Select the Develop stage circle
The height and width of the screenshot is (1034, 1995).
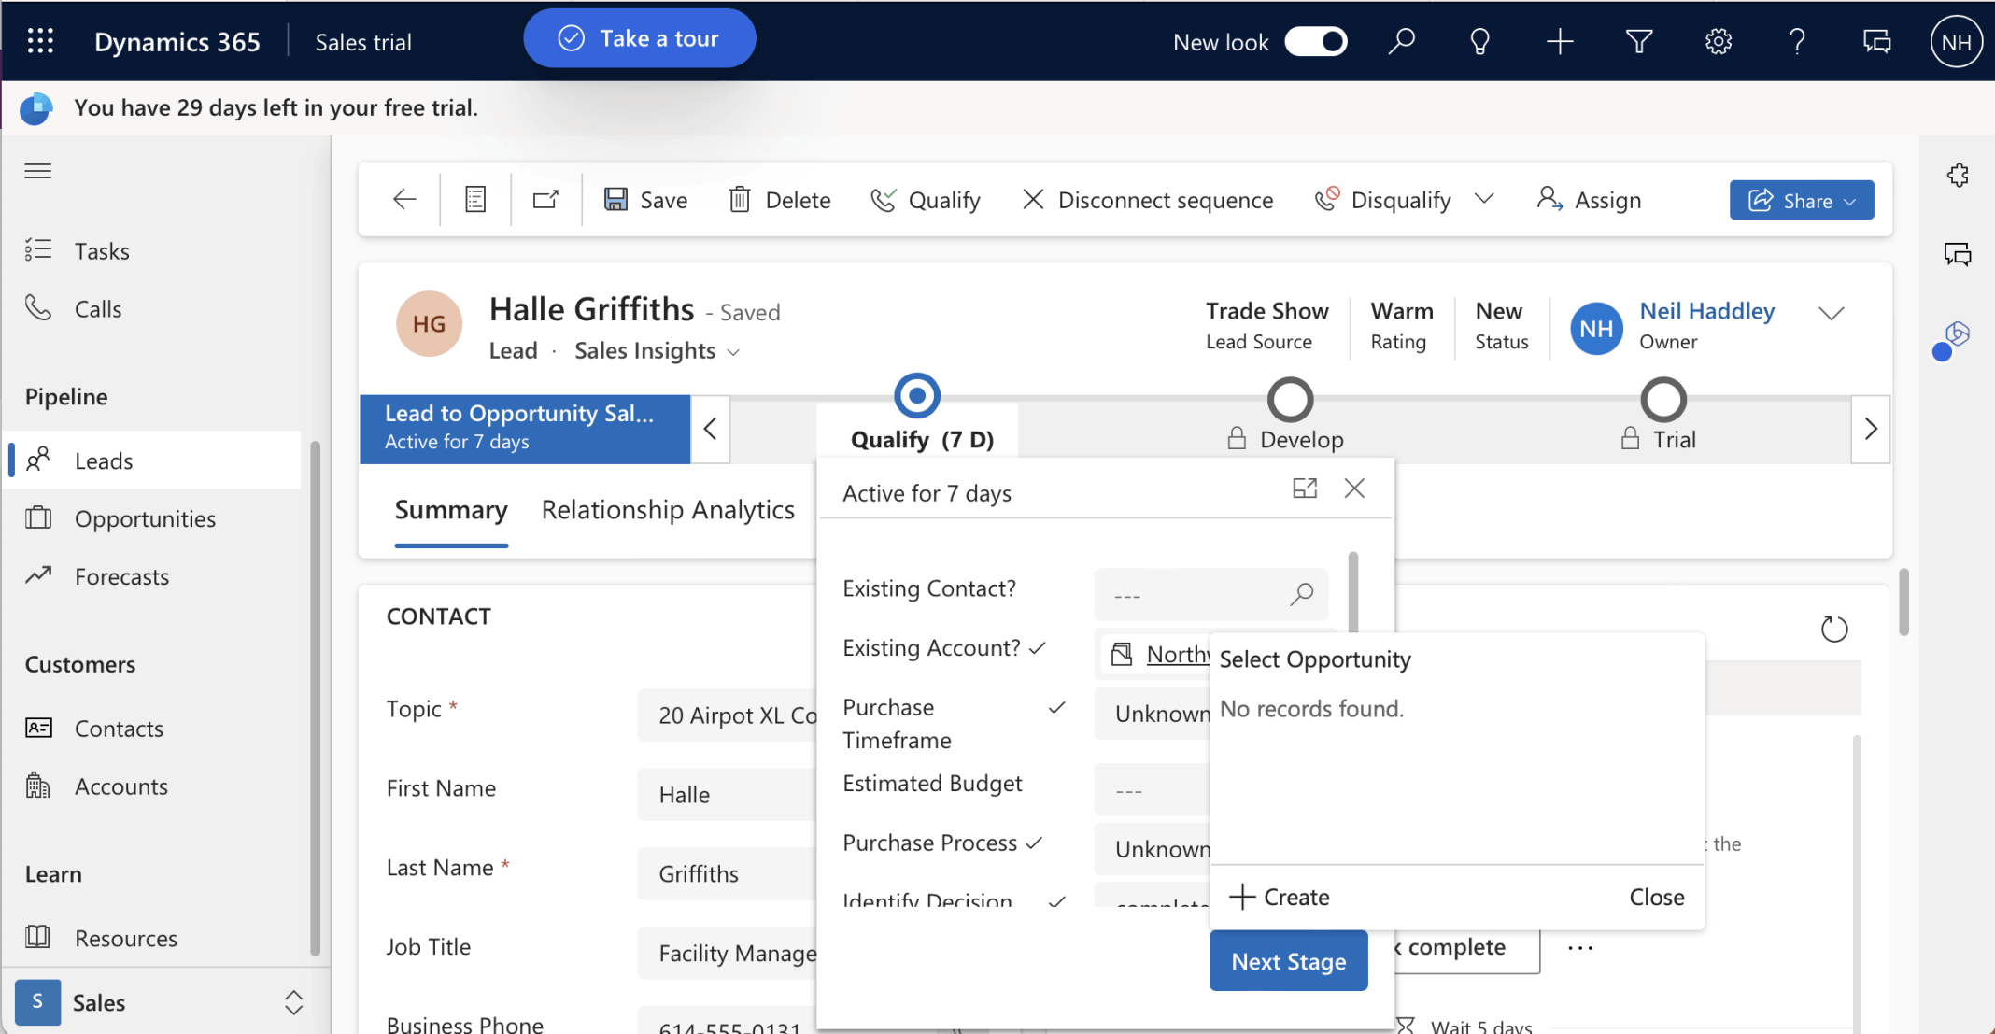point(1290,400)
